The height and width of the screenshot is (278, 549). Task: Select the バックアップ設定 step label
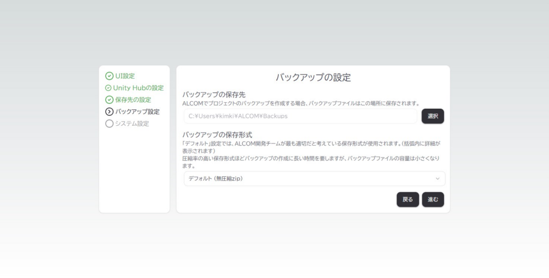click(137, 111)
